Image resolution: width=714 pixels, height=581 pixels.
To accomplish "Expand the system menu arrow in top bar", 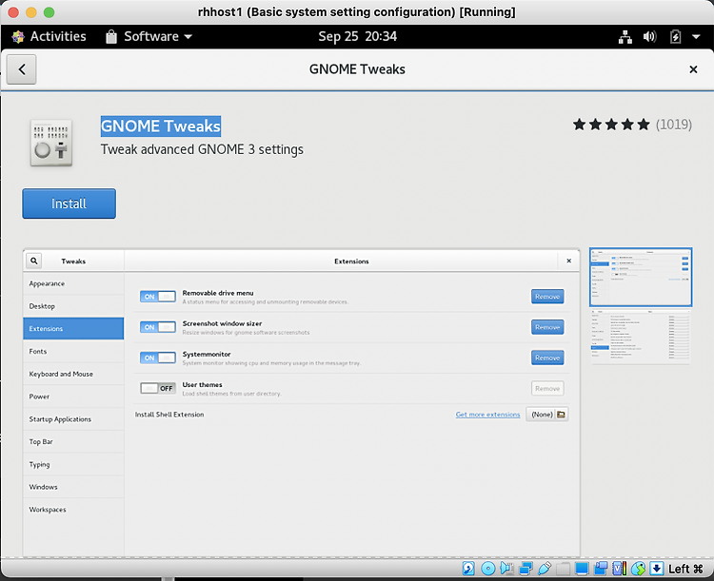I will click(x=696, y=36).
